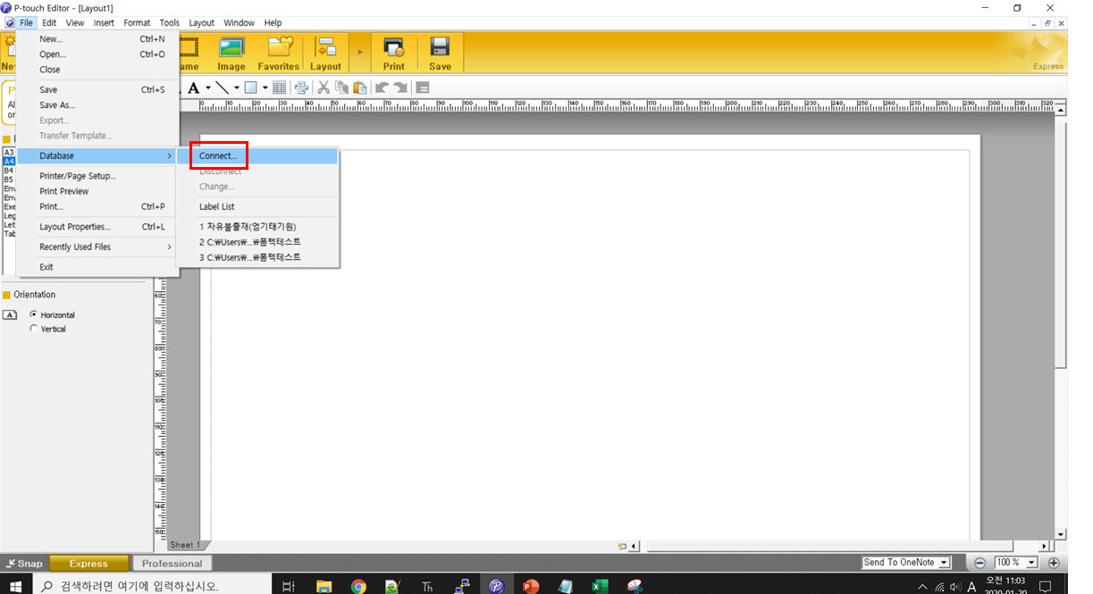
Task: Zoom out with the minus icon
Action: point(980,563)
